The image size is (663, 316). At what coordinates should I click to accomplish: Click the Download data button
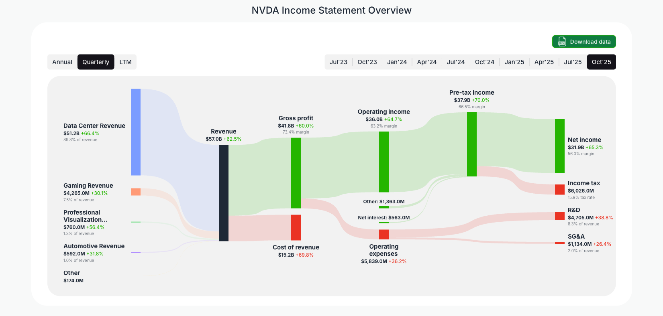tap(584, 42)
